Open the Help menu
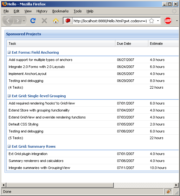Viewport: 180px width, 196px height. point(90,11)
